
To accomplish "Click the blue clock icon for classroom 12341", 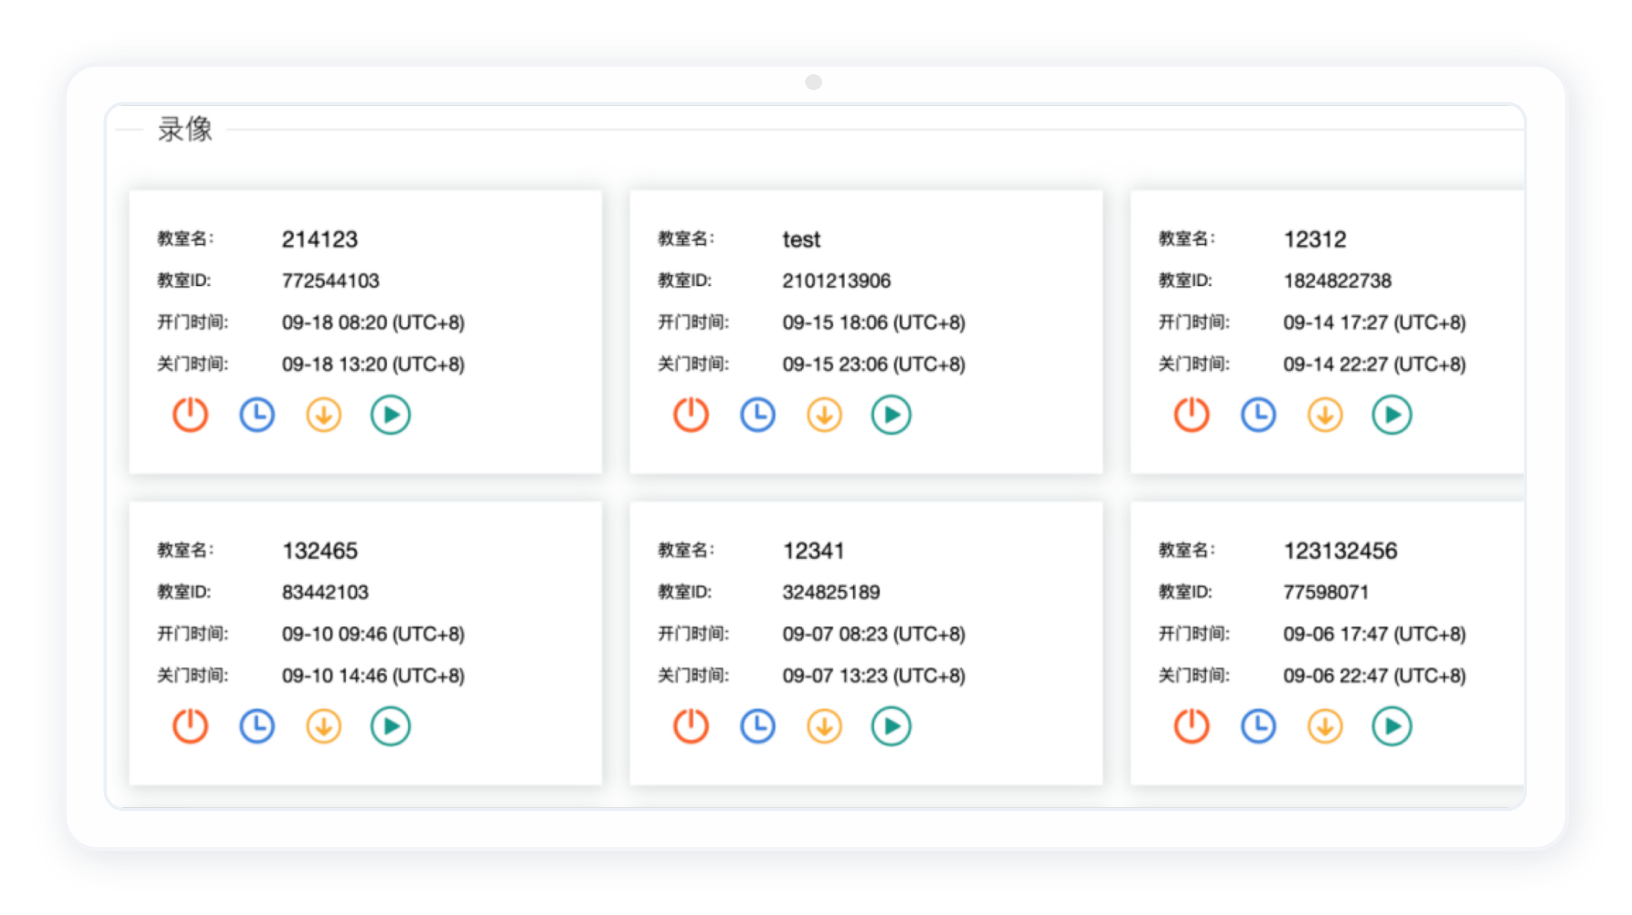I will pyautogui.click(x=758, y=726).
